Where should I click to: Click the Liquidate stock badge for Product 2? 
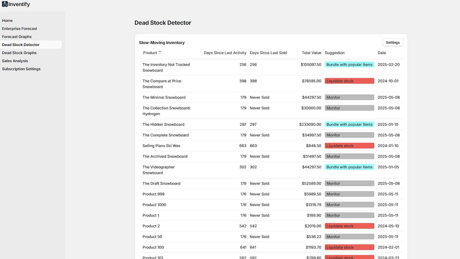point(349,226)
